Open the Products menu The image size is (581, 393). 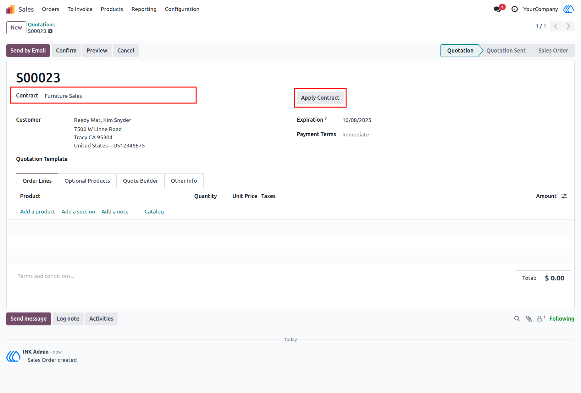point(112,9)
